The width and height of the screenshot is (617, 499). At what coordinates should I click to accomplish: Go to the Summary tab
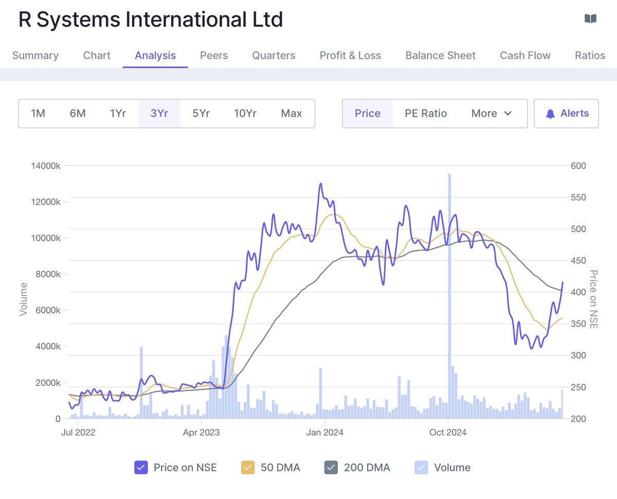pyautogui.click(x=35, y=56)
